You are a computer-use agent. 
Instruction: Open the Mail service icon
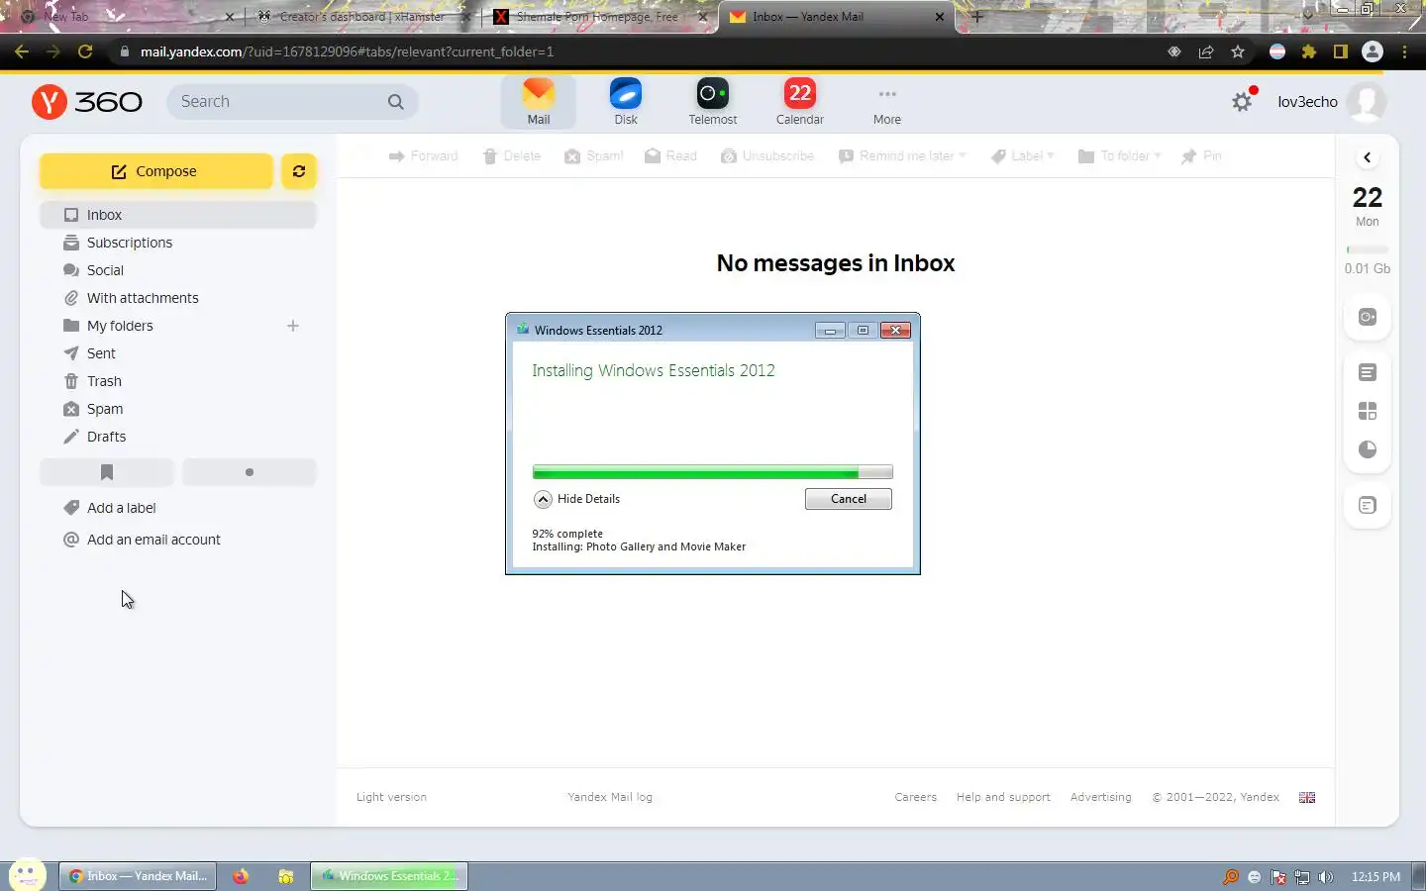point(538,102)
